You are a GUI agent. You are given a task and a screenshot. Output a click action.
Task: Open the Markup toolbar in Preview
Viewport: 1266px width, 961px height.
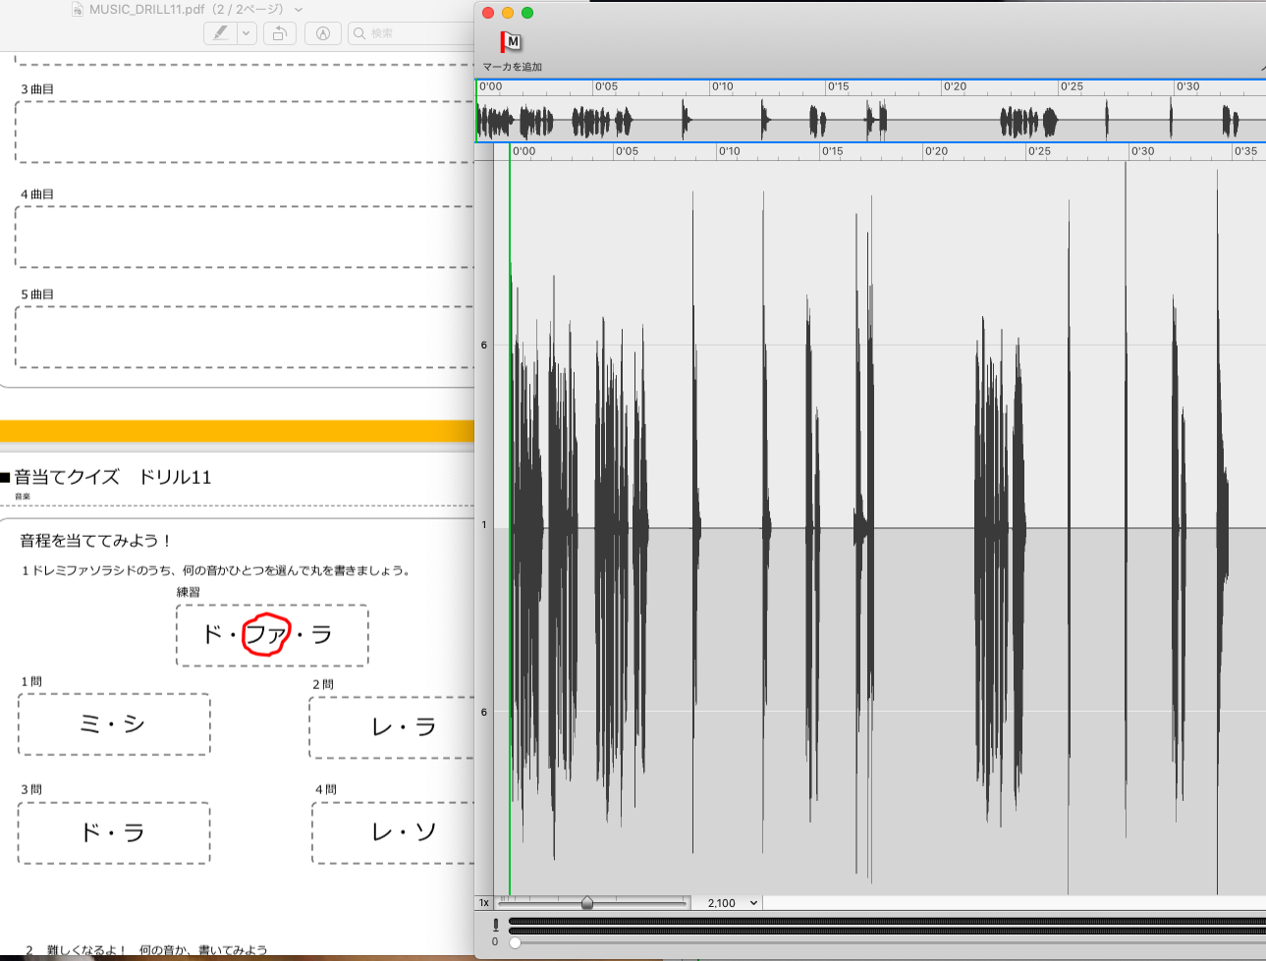tap(323, 33)
